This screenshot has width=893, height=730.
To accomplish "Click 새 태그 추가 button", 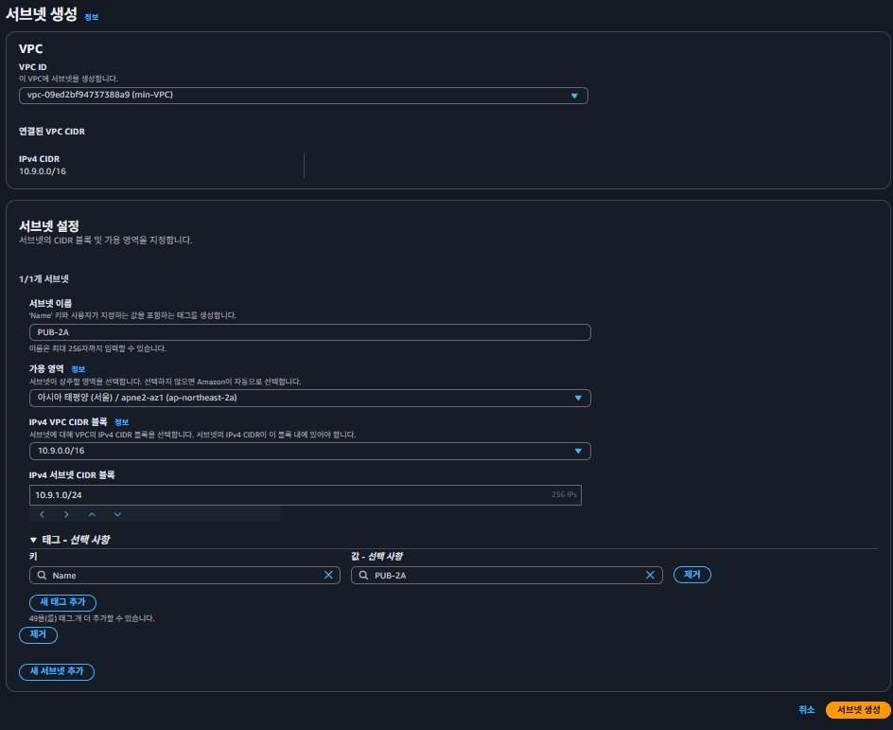I will (x=62, y=602).
